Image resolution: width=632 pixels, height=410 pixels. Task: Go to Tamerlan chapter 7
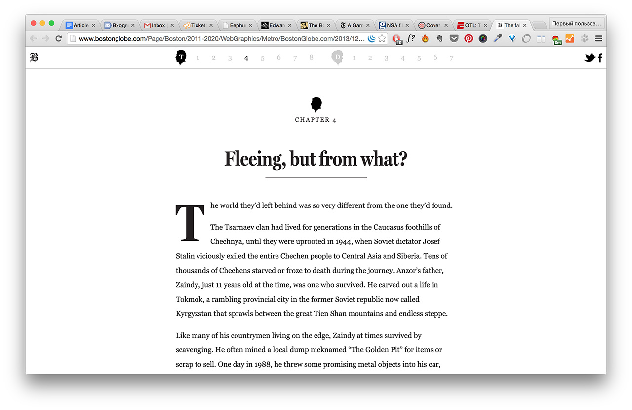click(x=295, y=58)
